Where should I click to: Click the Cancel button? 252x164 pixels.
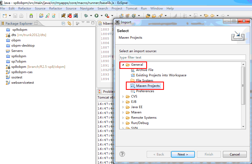click(235, 154)
